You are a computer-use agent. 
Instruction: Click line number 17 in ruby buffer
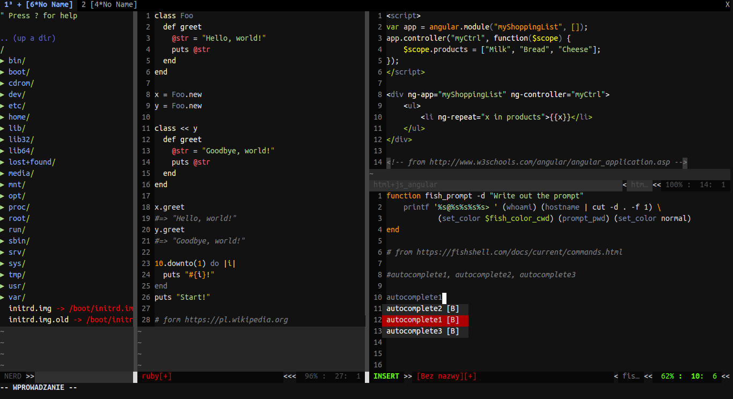tap(146, 196)
